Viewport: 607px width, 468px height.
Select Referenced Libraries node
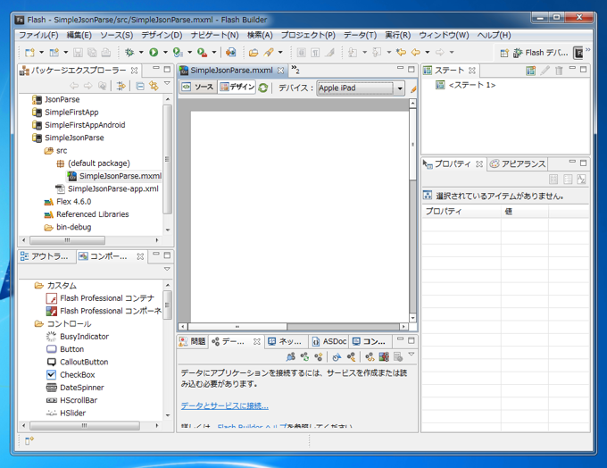(93, 214)
